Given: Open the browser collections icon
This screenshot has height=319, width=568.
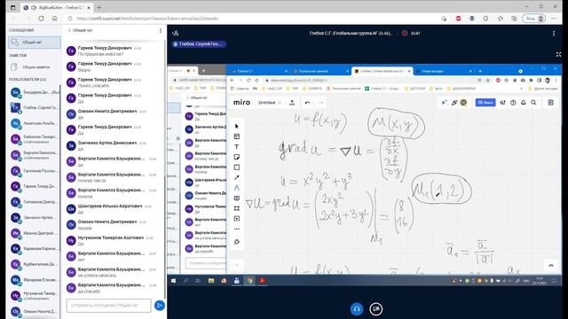Looking at the screenshot, I should click(x=514, y=19).
